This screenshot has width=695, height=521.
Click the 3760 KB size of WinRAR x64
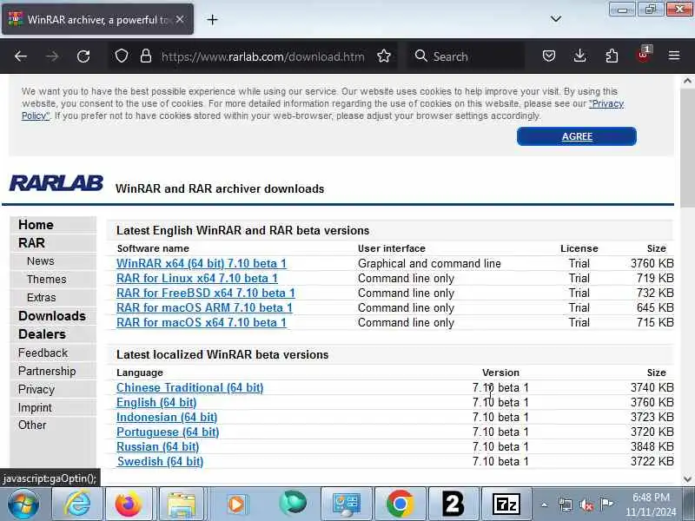tap(652, 263)
